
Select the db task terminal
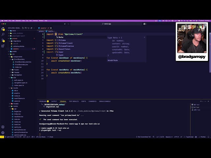(196, 105)
